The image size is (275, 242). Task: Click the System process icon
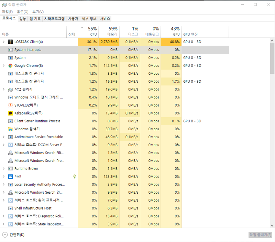click(11, 58)
